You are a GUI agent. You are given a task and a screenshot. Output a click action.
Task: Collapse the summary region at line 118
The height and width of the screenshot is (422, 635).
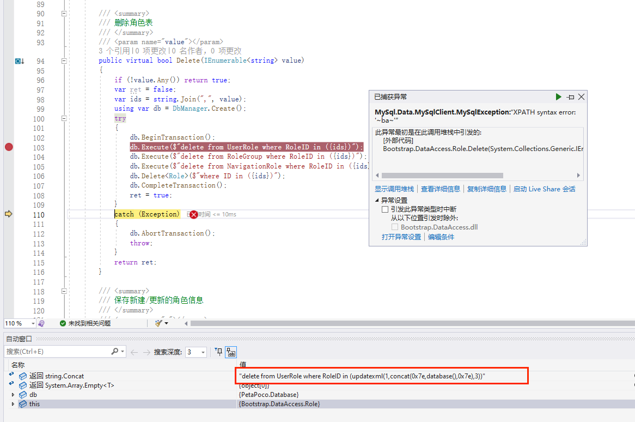(x=64, y=291)
